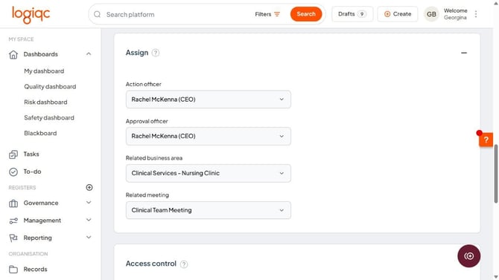This screenshot has width=499, height=280.
Task: Open Risk dashboard
Action: click(x=45, y=102)
